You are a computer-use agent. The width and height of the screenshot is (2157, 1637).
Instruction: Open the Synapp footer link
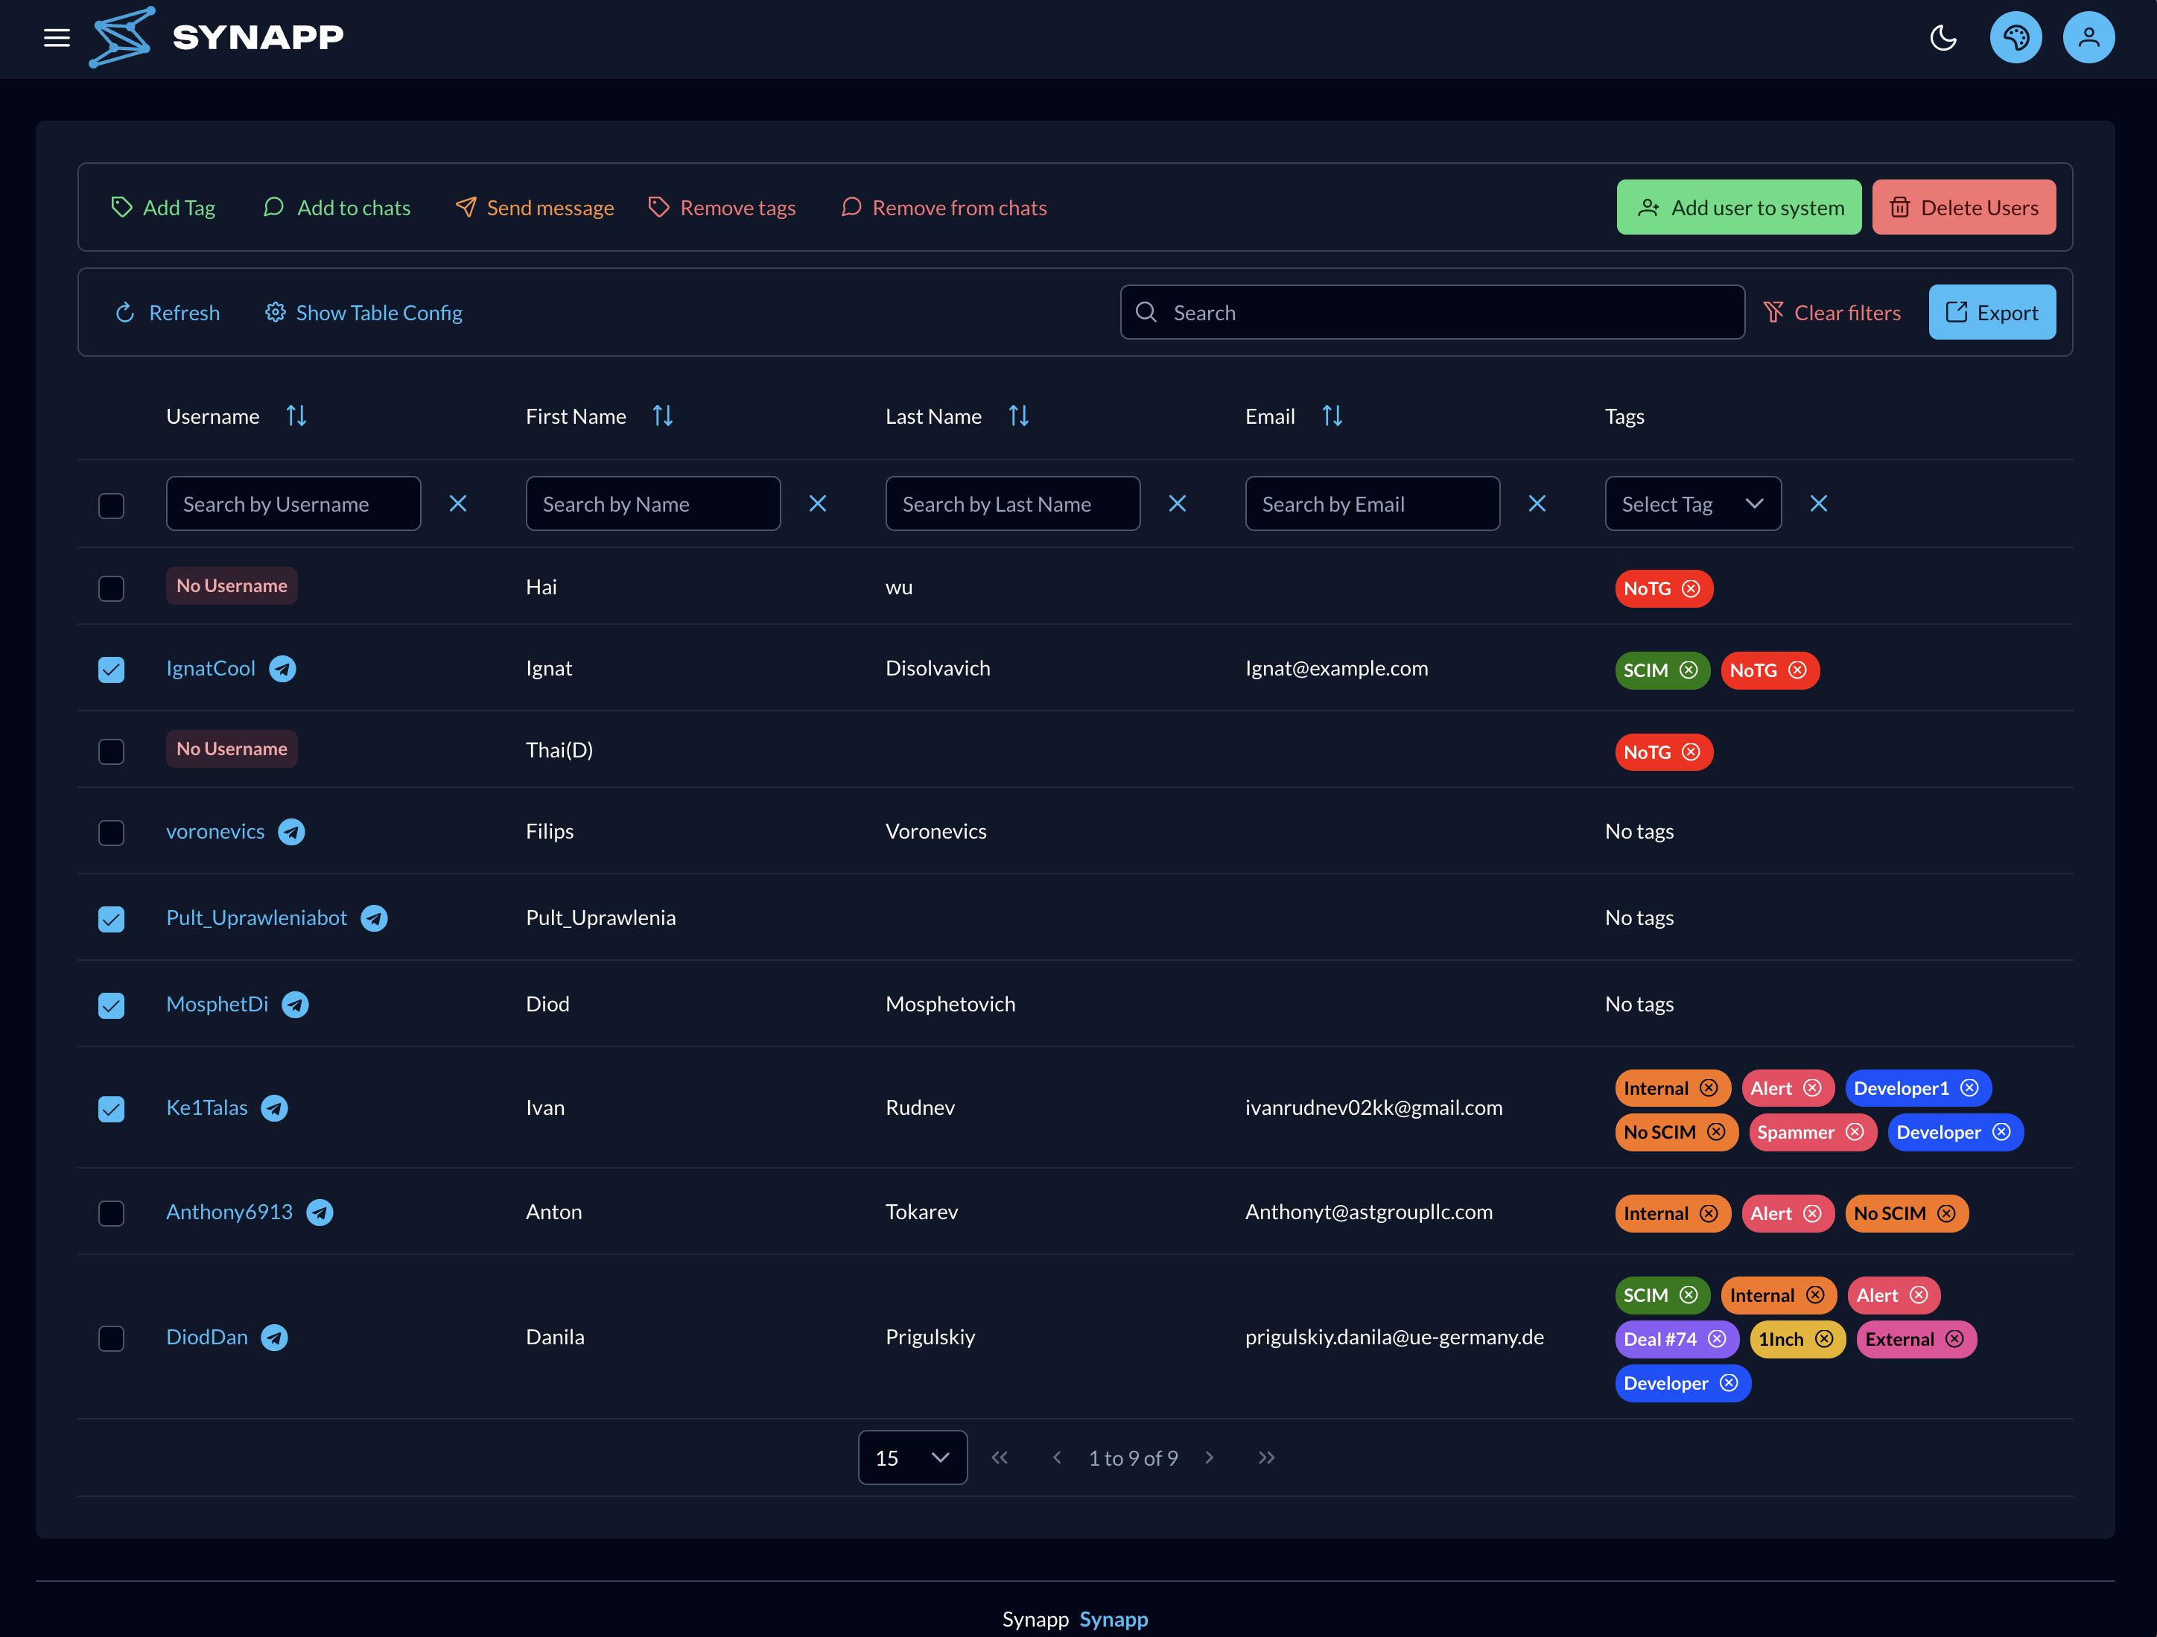tap(1114, 1619)
